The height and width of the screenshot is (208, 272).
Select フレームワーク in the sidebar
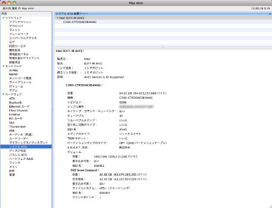[x=19, y=34]
